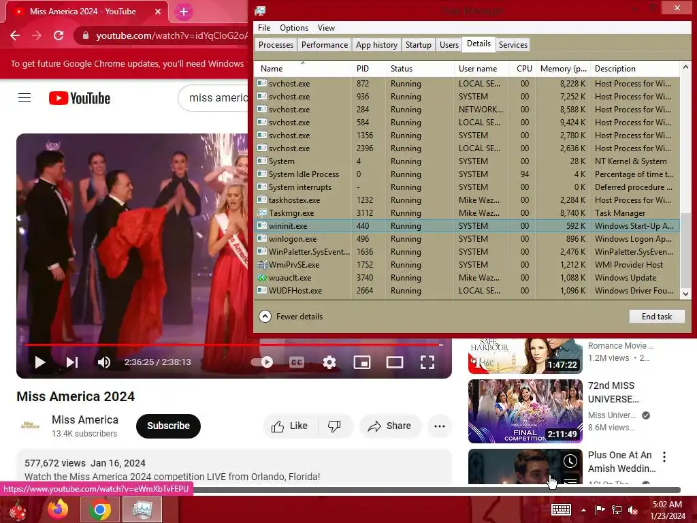
Task: Open Firefox from the taskbar
Action: [59, 509]
